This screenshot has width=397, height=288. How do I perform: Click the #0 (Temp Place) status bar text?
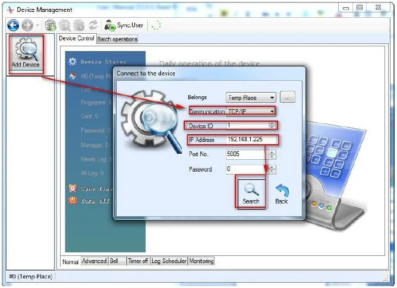tap(31, 276)
